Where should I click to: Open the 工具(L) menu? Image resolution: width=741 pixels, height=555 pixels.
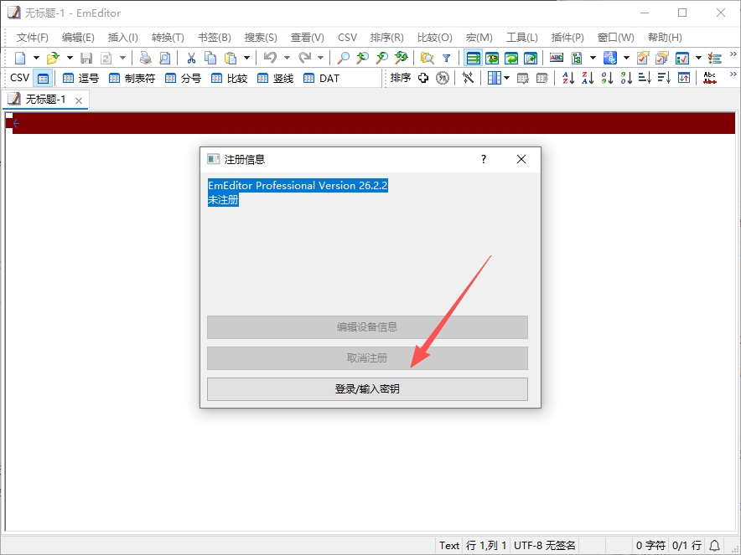point(521,38)
